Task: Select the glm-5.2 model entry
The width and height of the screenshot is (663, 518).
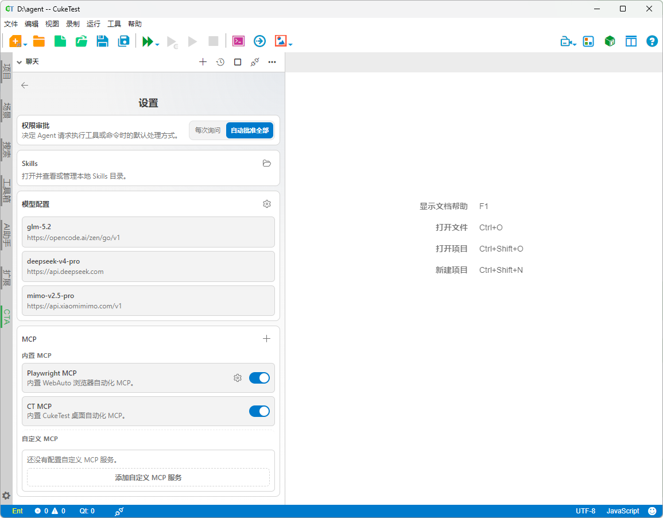Action: [x=149, y=232]
